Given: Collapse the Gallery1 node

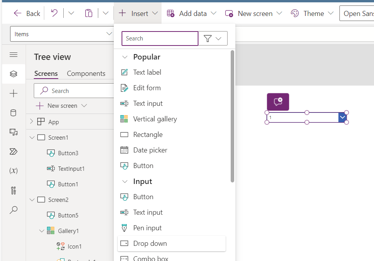Looking at the screenshot, I should pos(42,231).
